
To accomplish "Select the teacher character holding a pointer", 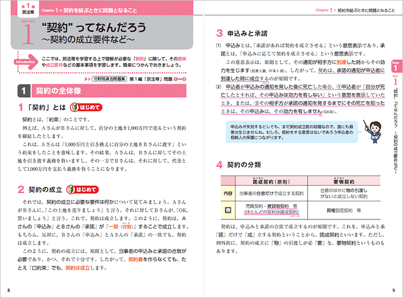I will 373,132.
